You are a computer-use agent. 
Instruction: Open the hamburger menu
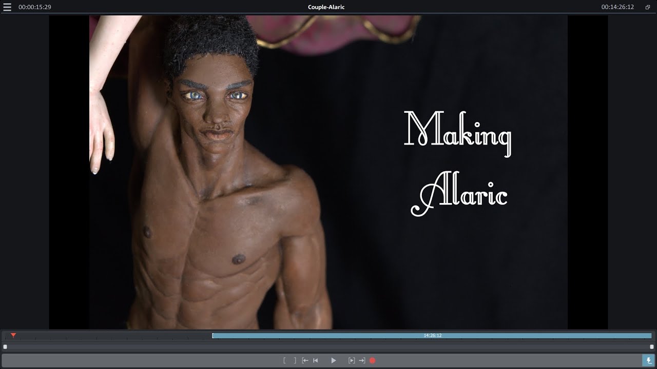point(7,7)
